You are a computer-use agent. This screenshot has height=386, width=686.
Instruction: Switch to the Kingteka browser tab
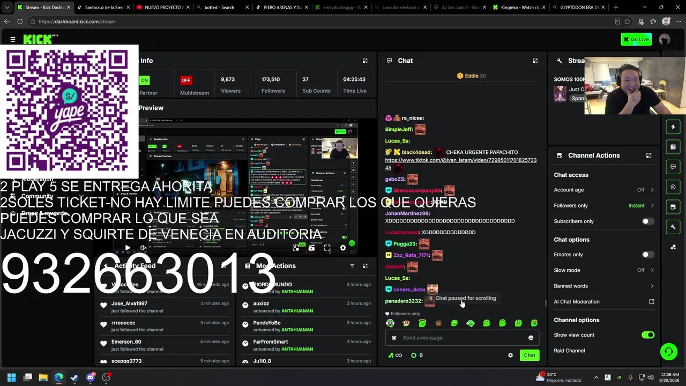(x=520, y=8)
